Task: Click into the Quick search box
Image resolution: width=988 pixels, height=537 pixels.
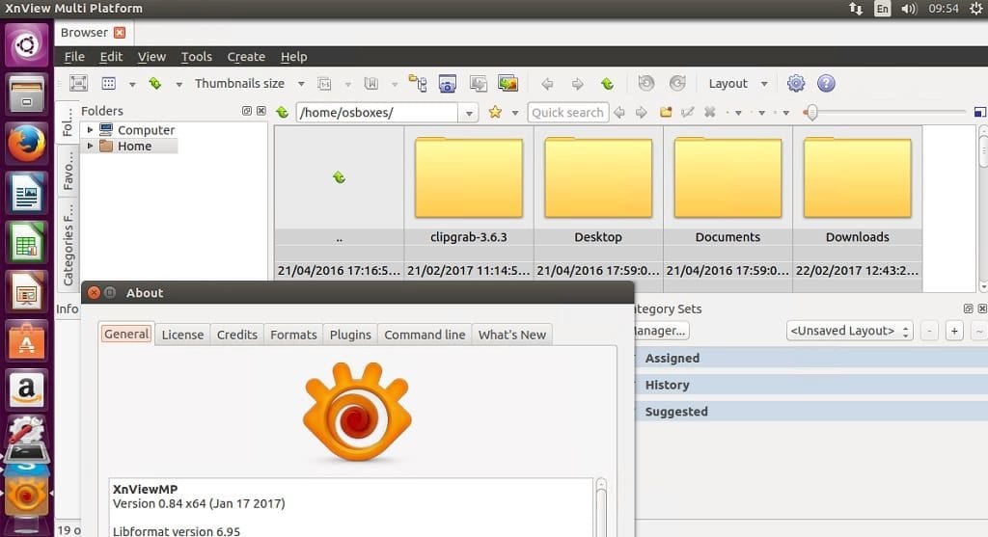Action: (567, 112)
